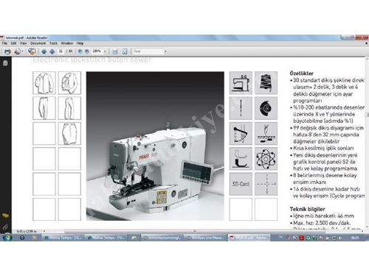Open the File menu

click(4, 43)
